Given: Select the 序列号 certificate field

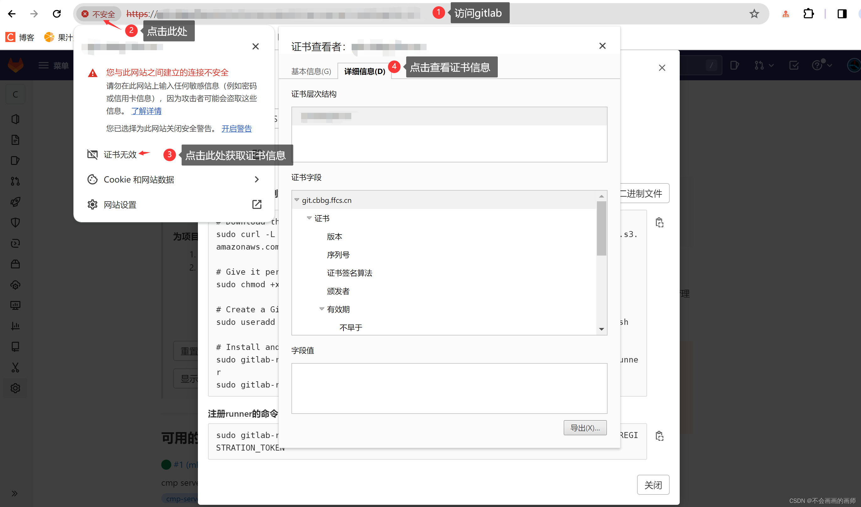Looking at the screenshot, I should coord(338,255).
